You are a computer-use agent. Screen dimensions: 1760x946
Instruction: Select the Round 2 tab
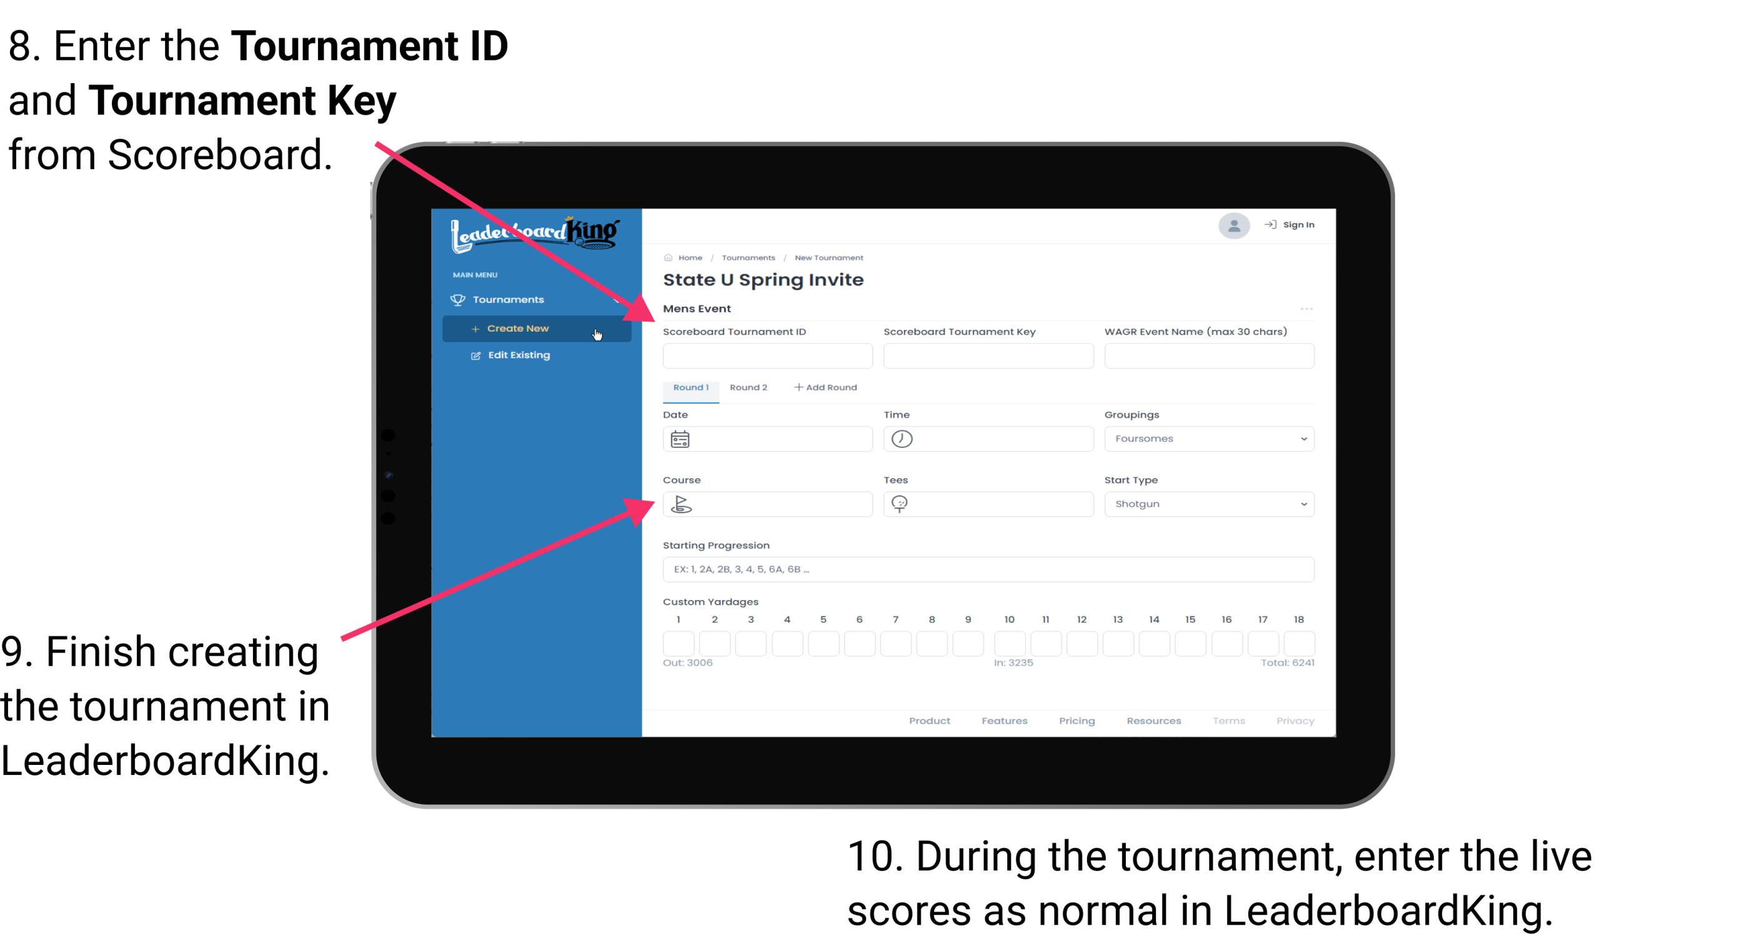tap(747, 387)
